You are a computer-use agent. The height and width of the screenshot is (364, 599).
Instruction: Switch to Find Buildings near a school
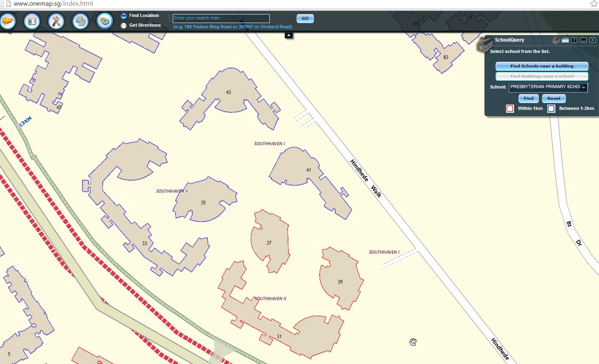(542, 76)
